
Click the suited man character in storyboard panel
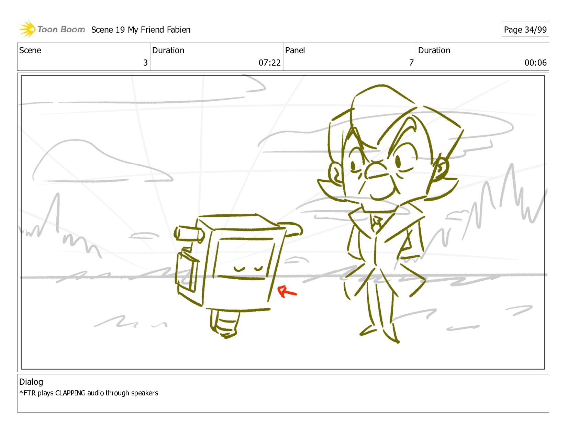pyautogui.click(x=390, y=213)
